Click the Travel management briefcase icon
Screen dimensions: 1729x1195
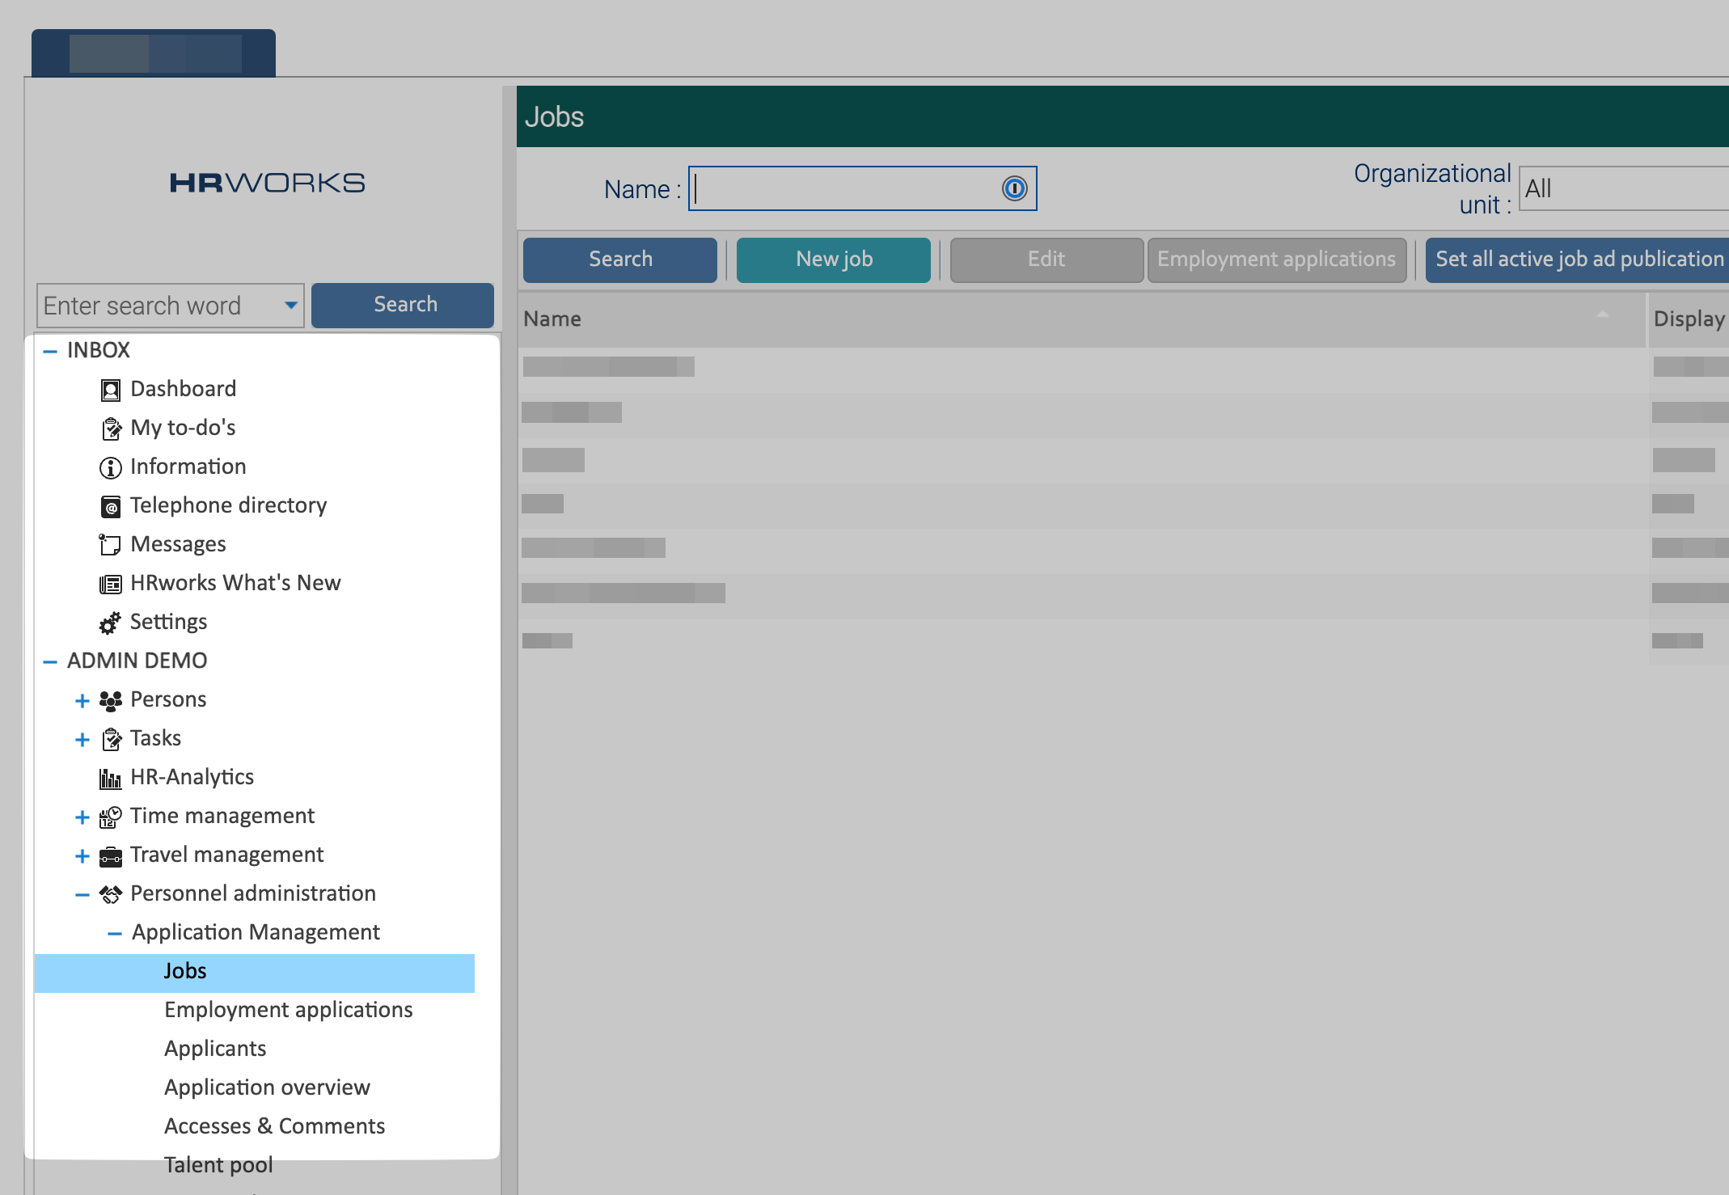tap(110, 855)
